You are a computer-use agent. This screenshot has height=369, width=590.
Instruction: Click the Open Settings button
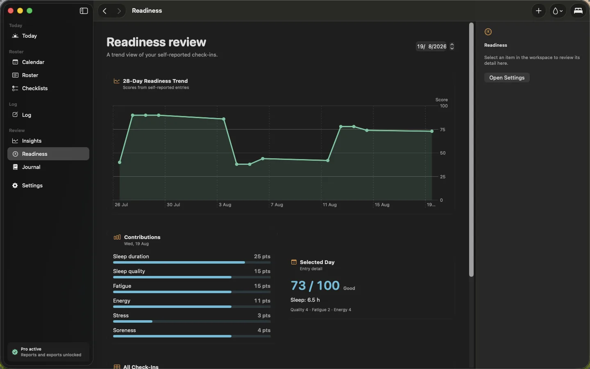coord(507,78)
